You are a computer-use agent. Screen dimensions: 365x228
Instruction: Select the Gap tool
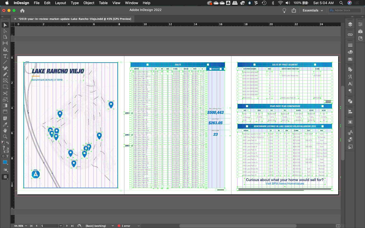5,43
